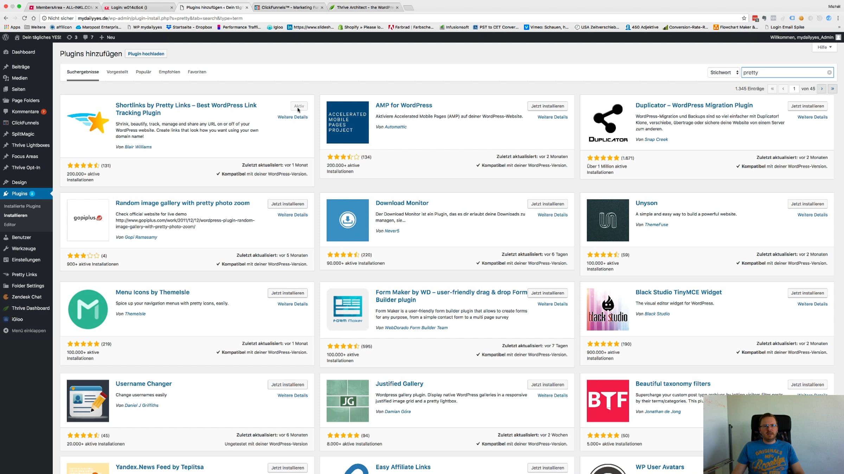Open the Neu menu in admin bar
844x474 pixels.
[107, 37]
